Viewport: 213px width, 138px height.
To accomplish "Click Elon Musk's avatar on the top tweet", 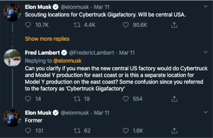I will pos(13,12).
